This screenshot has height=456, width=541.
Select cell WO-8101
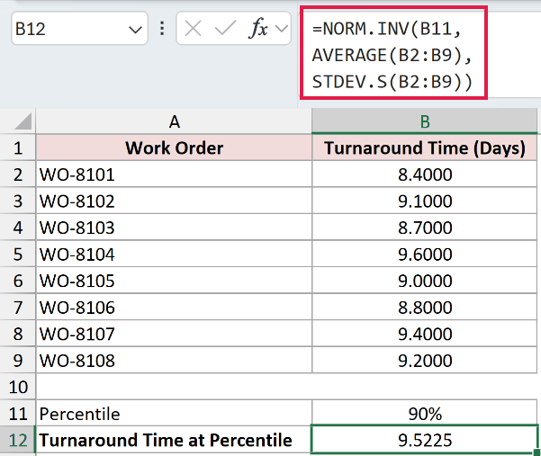pyautogui.click(x=174, y=174)
